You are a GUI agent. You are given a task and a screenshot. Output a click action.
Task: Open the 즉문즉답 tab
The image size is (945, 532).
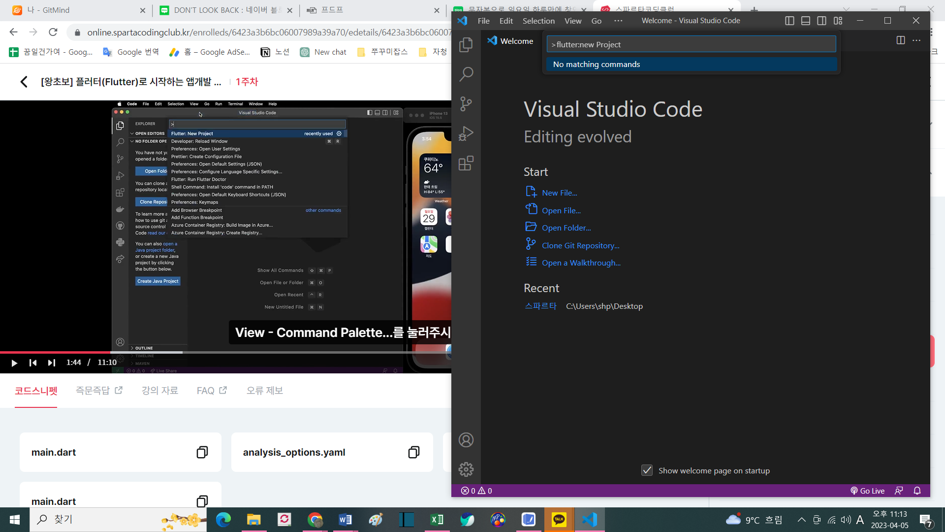pyautogui.click(x=99, y=391)
